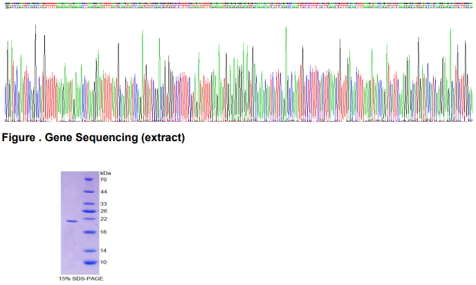Select the 70 kDa marker label
The image size is (476, 285).
point(104,180)
